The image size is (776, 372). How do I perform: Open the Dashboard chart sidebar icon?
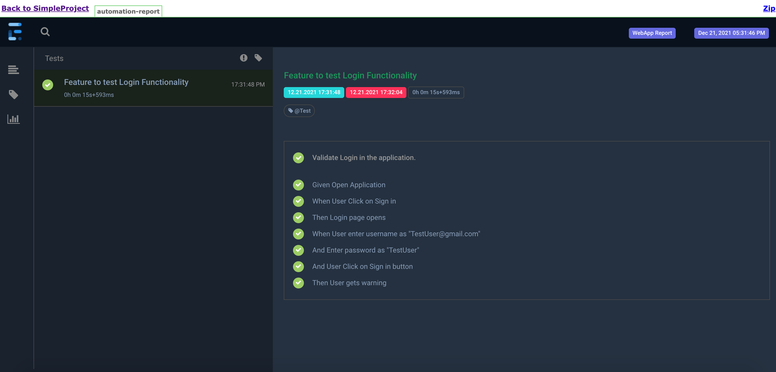tap(14, 119)
